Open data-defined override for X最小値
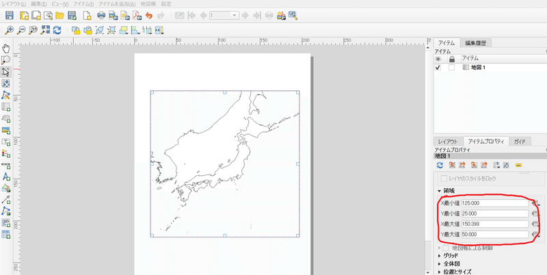This screenshot has width=547, height=275. point(535,203)
